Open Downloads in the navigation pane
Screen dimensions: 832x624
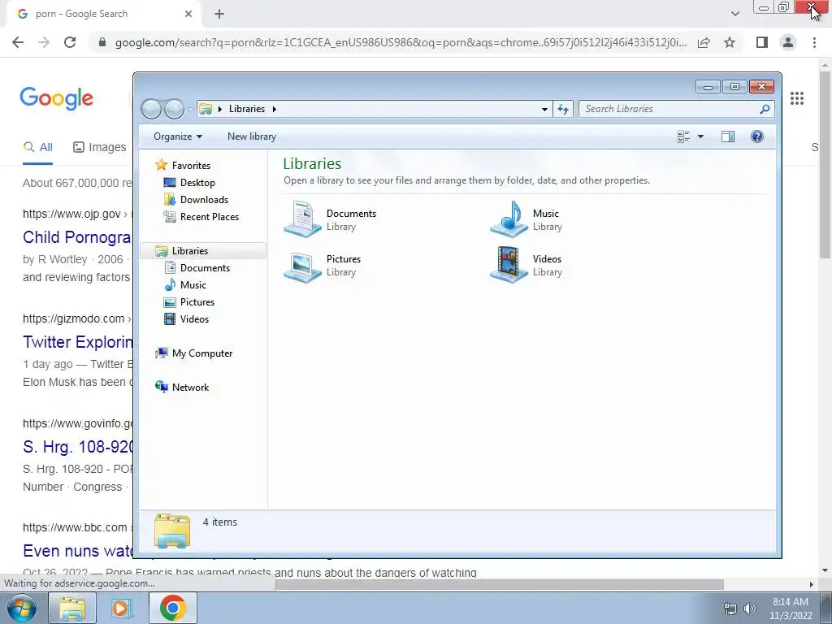(204, 200)
